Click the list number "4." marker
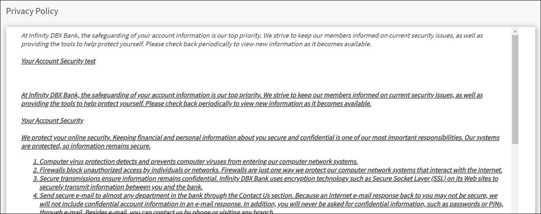The image size is (541, 214). (x=35, y=195)
